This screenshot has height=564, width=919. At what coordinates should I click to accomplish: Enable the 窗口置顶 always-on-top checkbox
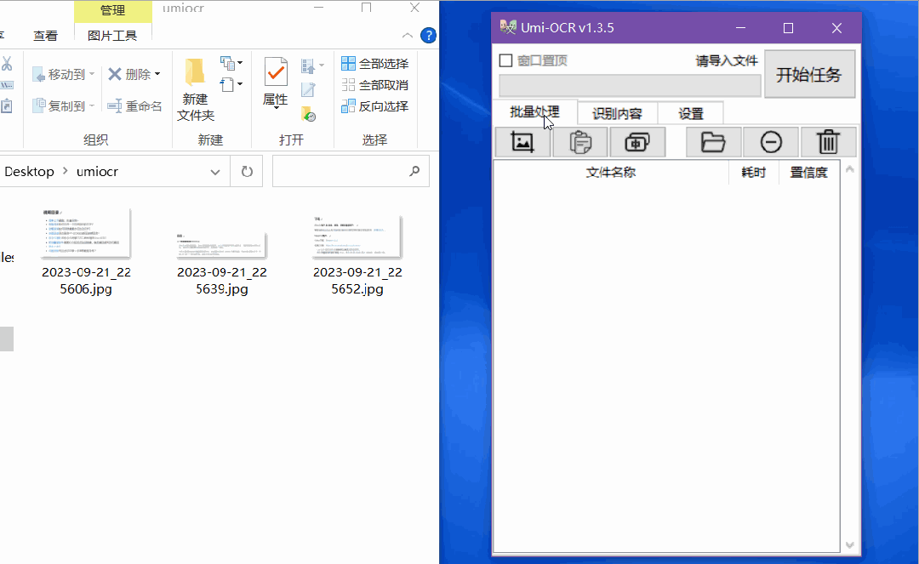click(505, 60)
